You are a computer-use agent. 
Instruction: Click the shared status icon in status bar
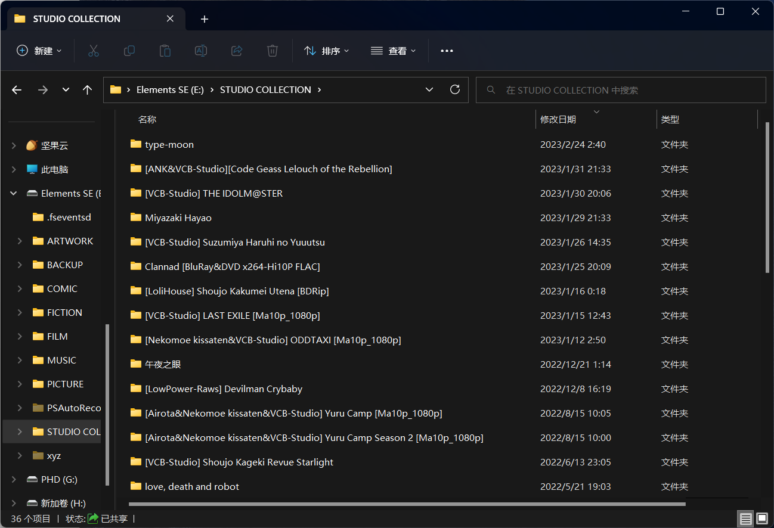[x=93, y=518]
